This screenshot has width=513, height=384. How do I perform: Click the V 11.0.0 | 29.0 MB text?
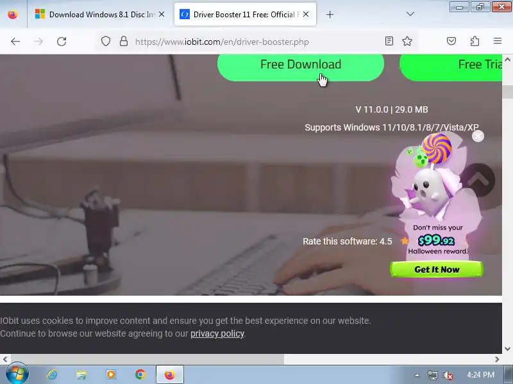tap(392, 109)
